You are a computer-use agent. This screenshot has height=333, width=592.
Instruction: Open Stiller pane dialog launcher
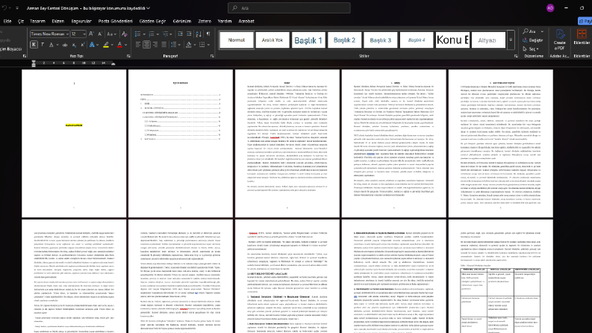pos(516,56)
